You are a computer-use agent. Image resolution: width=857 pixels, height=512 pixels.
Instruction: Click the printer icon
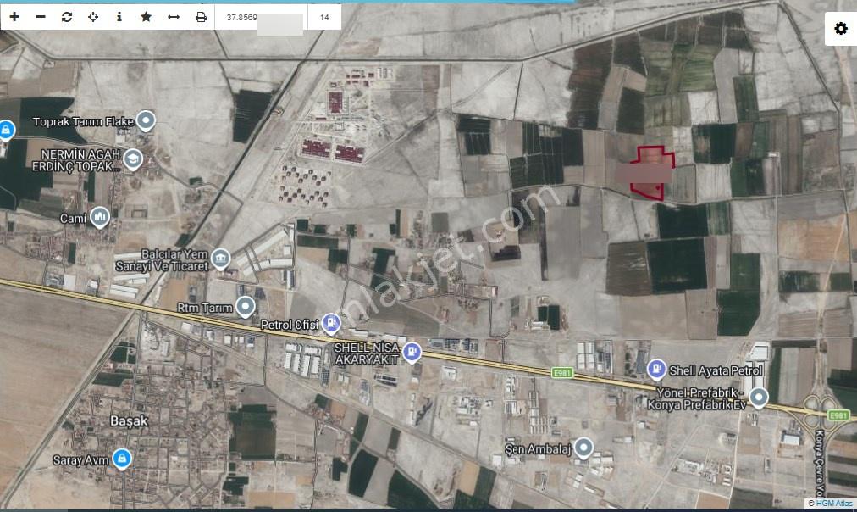click(202, 17)
